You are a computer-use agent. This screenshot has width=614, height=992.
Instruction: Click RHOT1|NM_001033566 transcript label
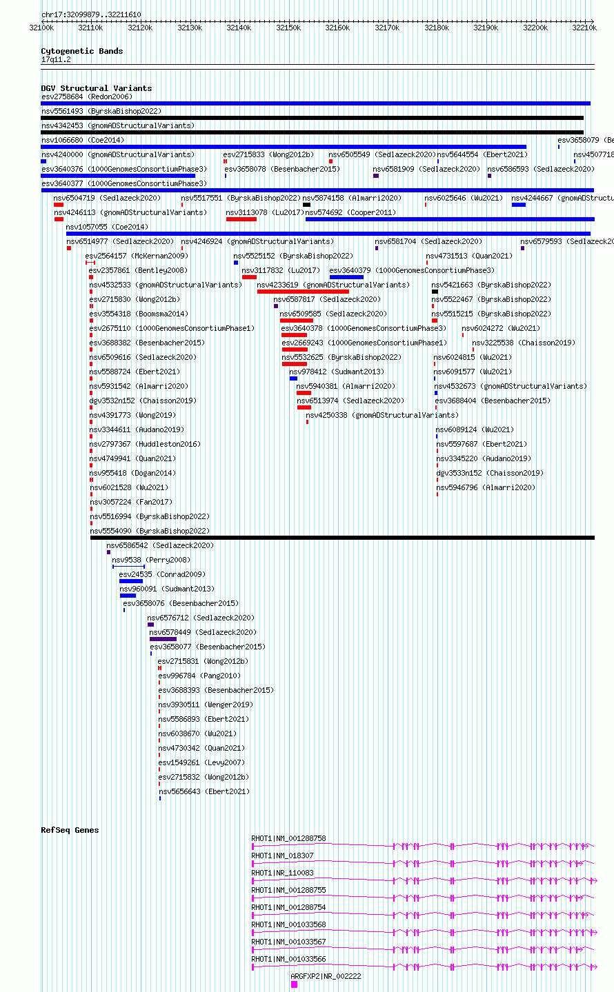pyautogui.click(x=288, y=959)
